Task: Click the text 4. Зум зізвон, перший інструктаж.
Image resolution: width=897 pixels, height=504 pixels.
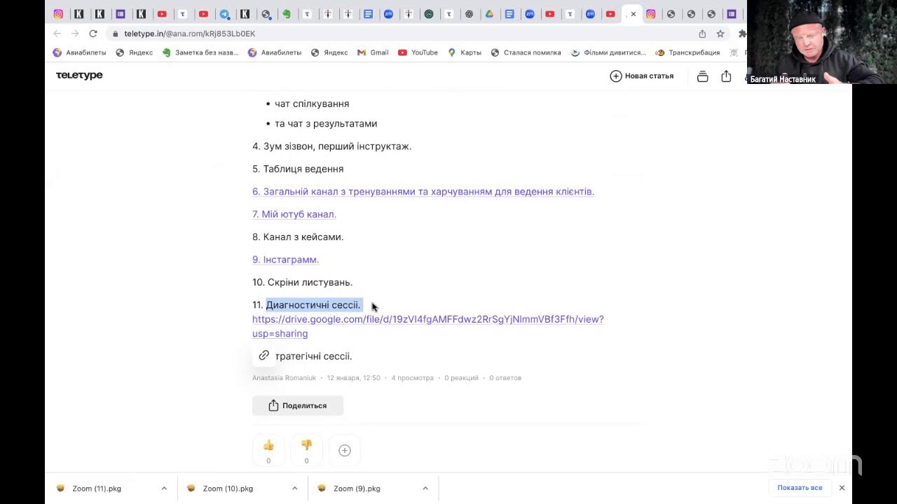Action: click(331, 146)
